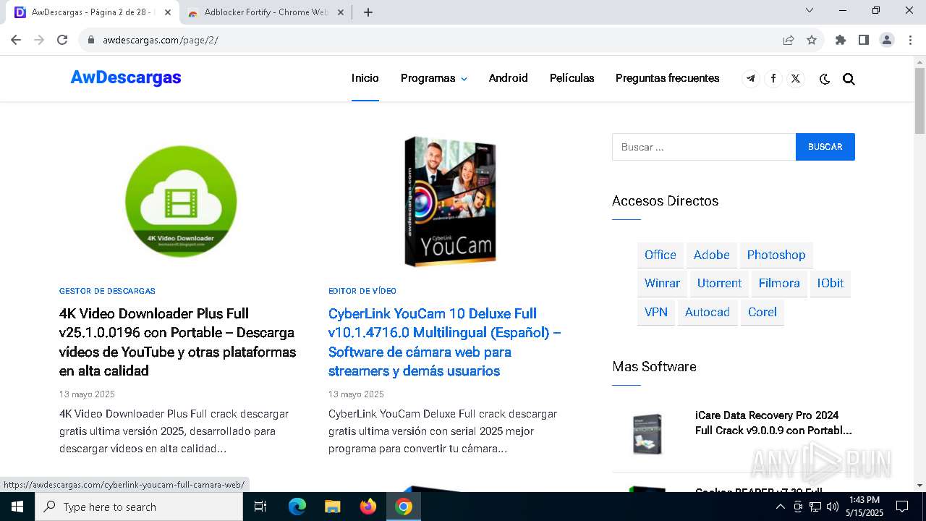Open IObit shortcut tag
This screenshot has width=926, height=521.
click(831, 283)
